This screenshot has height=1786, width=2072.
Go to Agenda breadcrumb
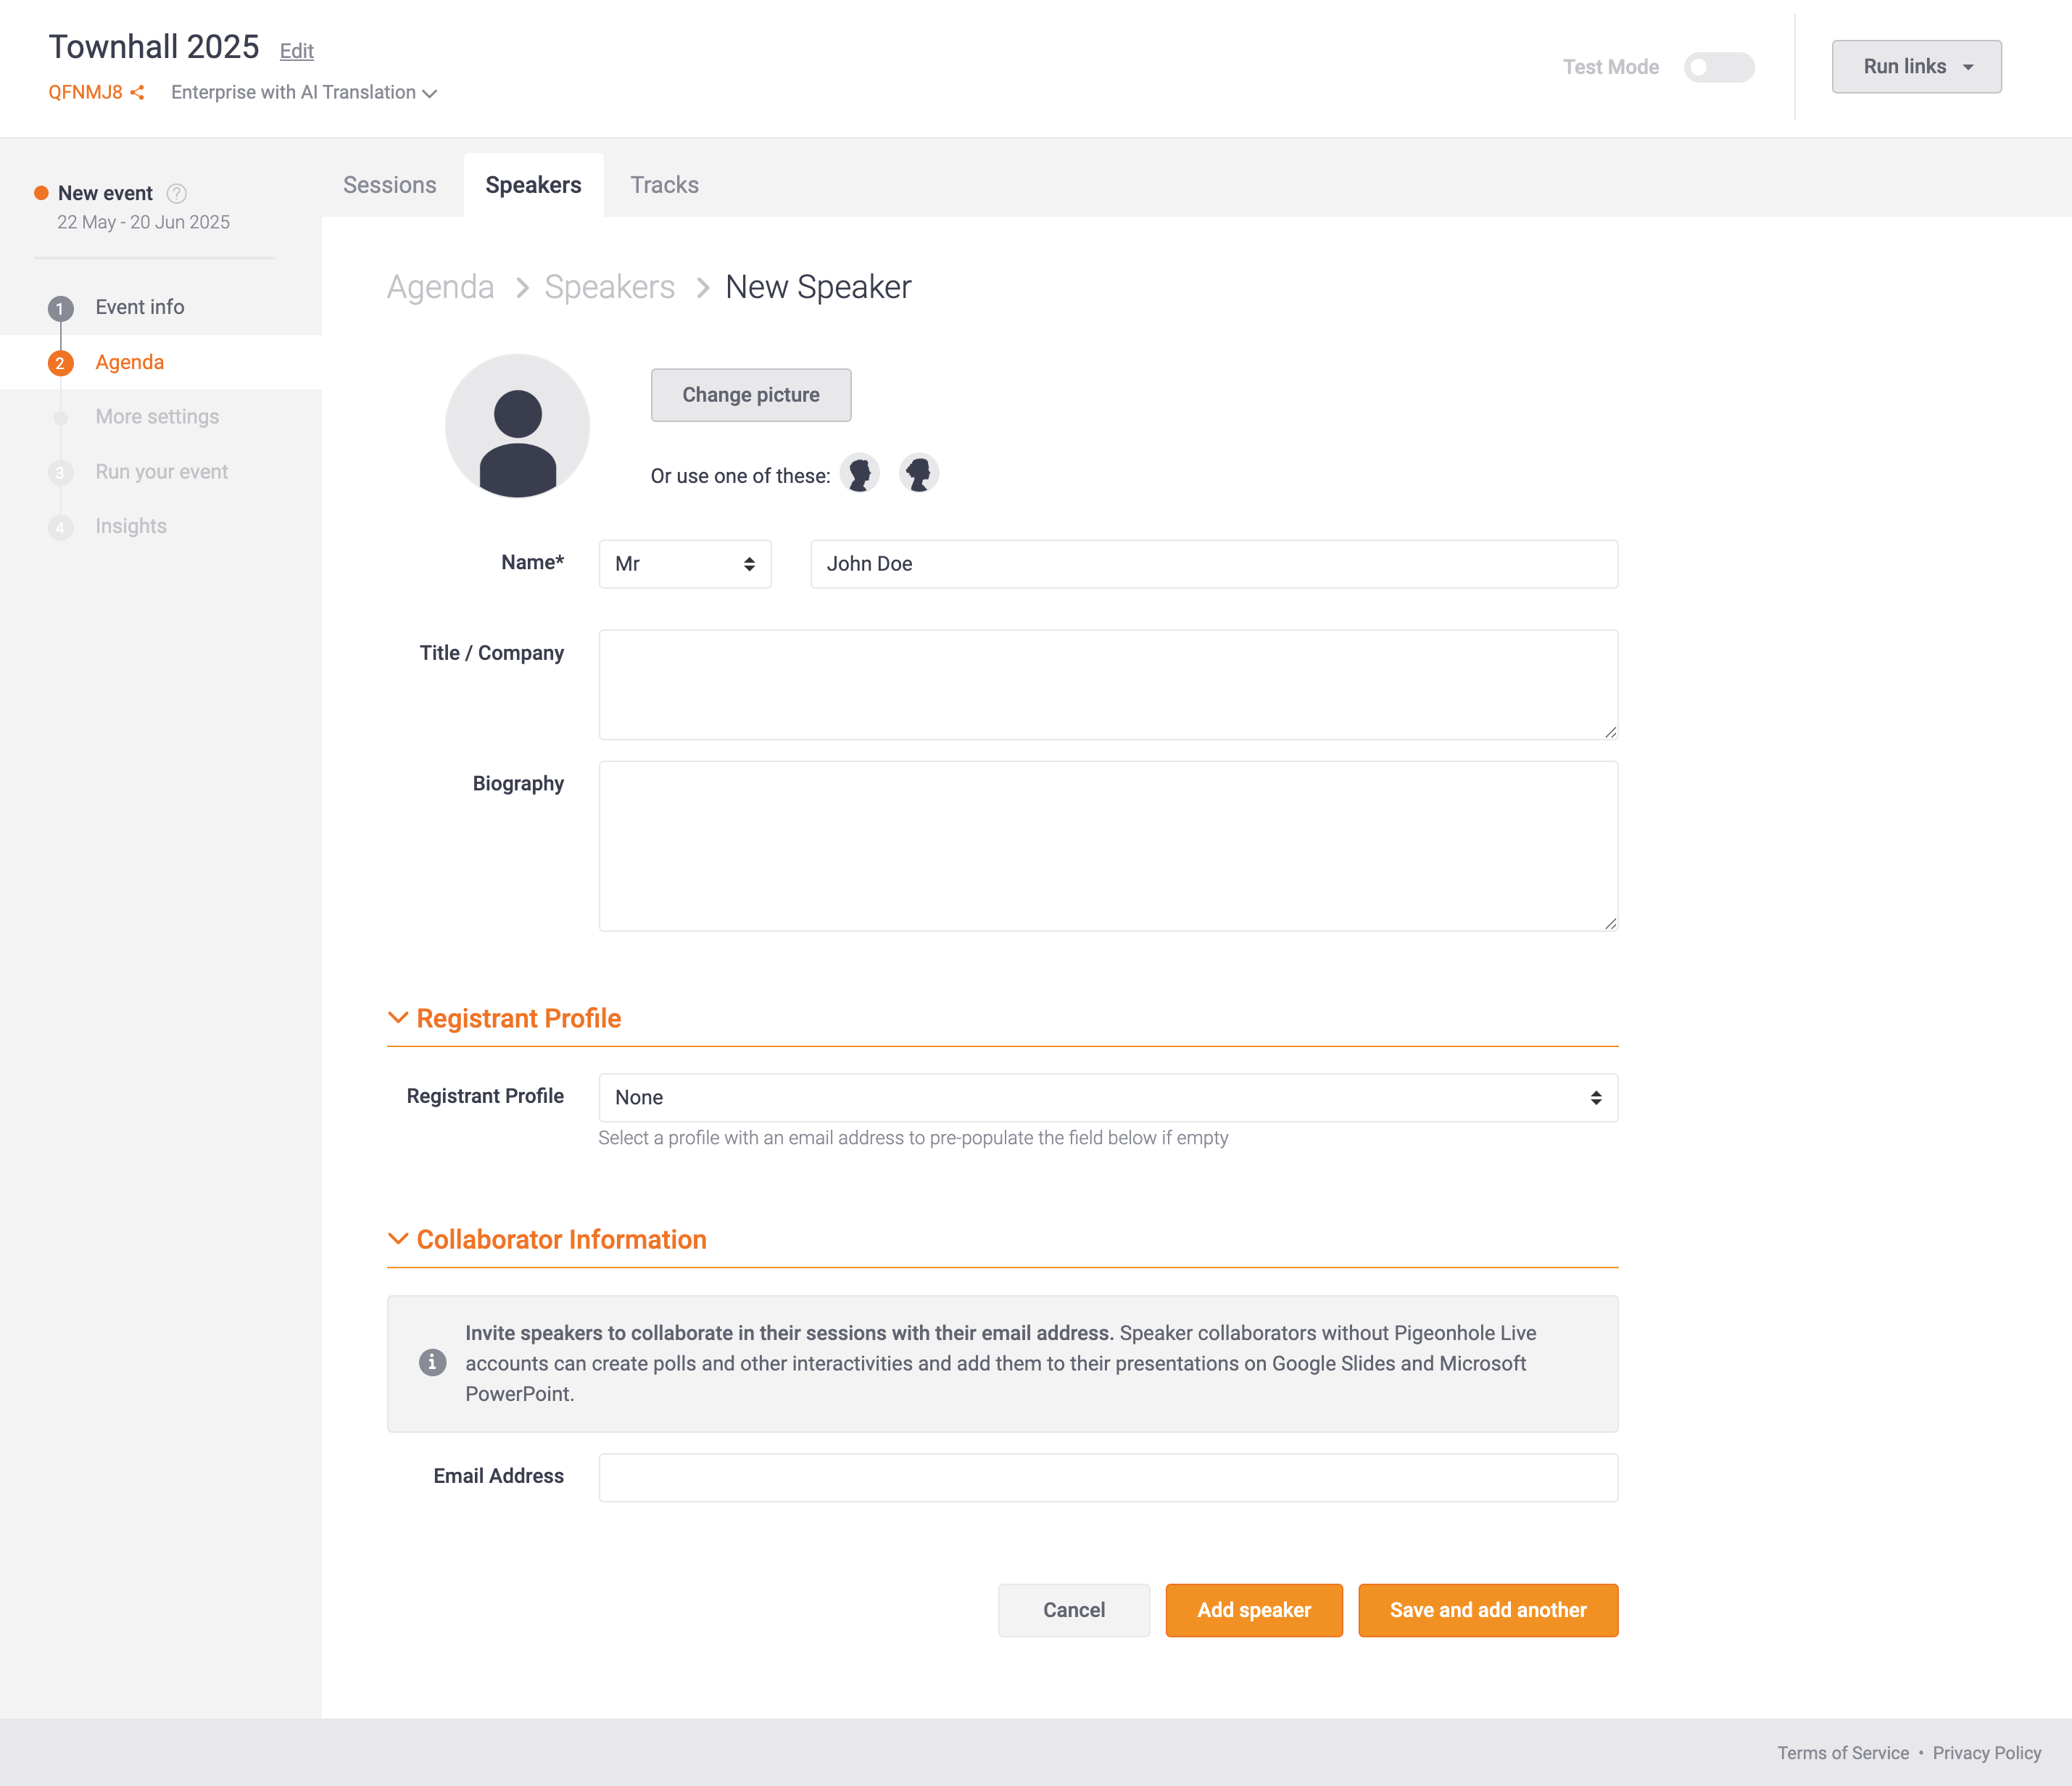point(441,287)
